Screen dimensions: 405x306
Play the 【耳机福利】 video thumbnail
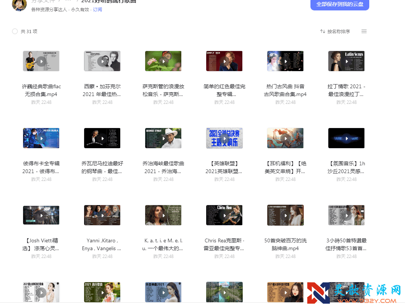286,138
